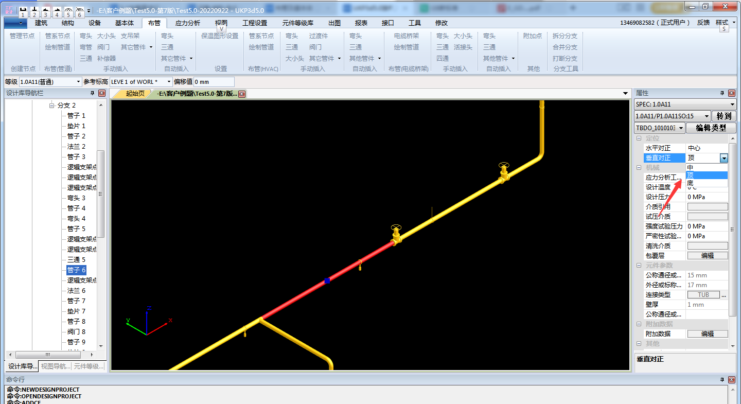Switch to the 建筑 ribbon tab
The height and width of the screenshot is (404, 741).
tap(41, 23)
